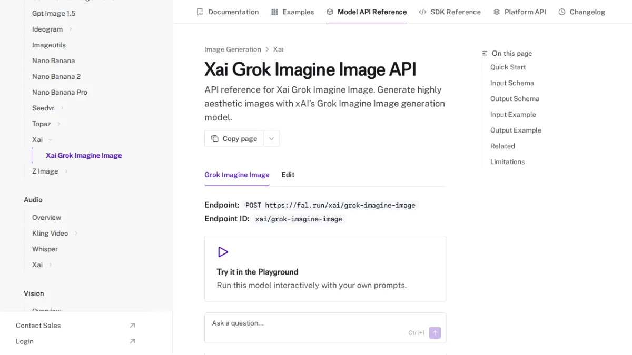632x355 pixels.
Task: Open the SDK Reference tab
Action: pos(450,12)
